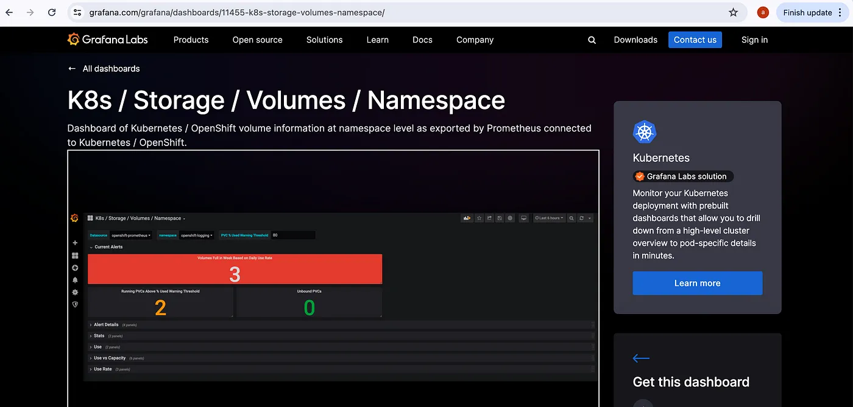Go back to the previous browser page
The image size is (853, 407).
pyautogui.click(x=9, y=12)
